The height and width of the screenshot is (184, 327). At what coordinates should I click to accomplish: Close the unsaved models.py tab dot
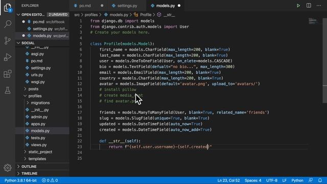(179, 6)
